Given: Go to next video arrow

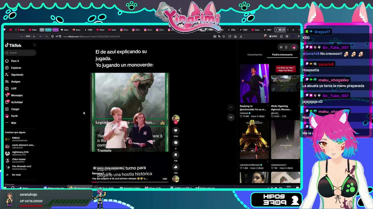Looking at the screenshot, I should [231, 117].
